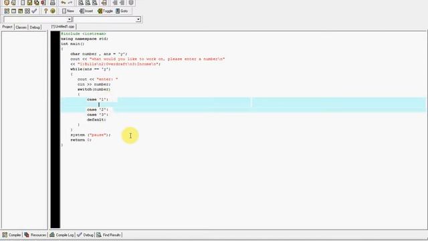Click the Redo arrow icon
The image size is (428, 241).
70,3
